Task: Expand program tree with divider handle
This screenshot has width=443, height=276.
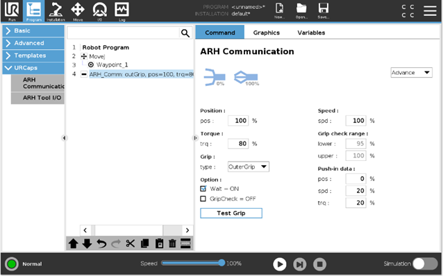Action: click(195, 138)
